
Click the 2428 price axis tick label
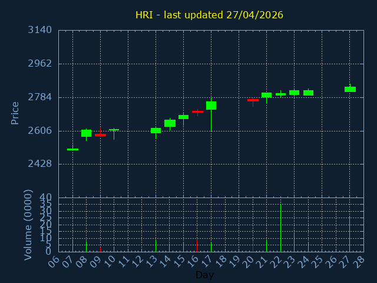39,164
